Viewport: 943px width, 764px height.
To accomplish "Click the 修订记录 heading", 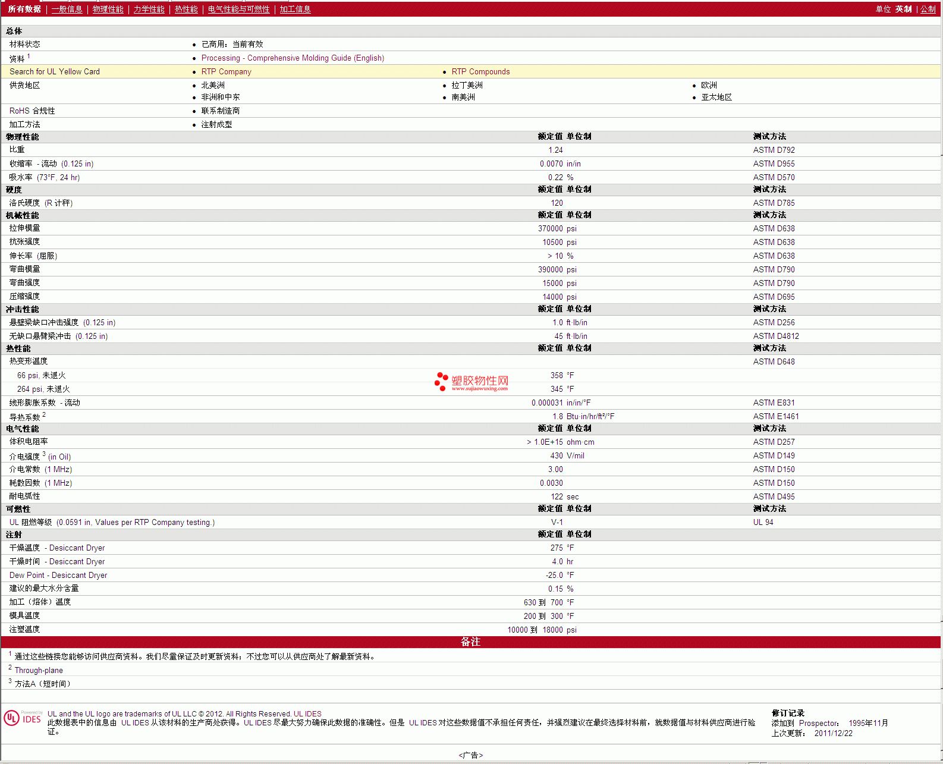I will click(x=788, y=713).
